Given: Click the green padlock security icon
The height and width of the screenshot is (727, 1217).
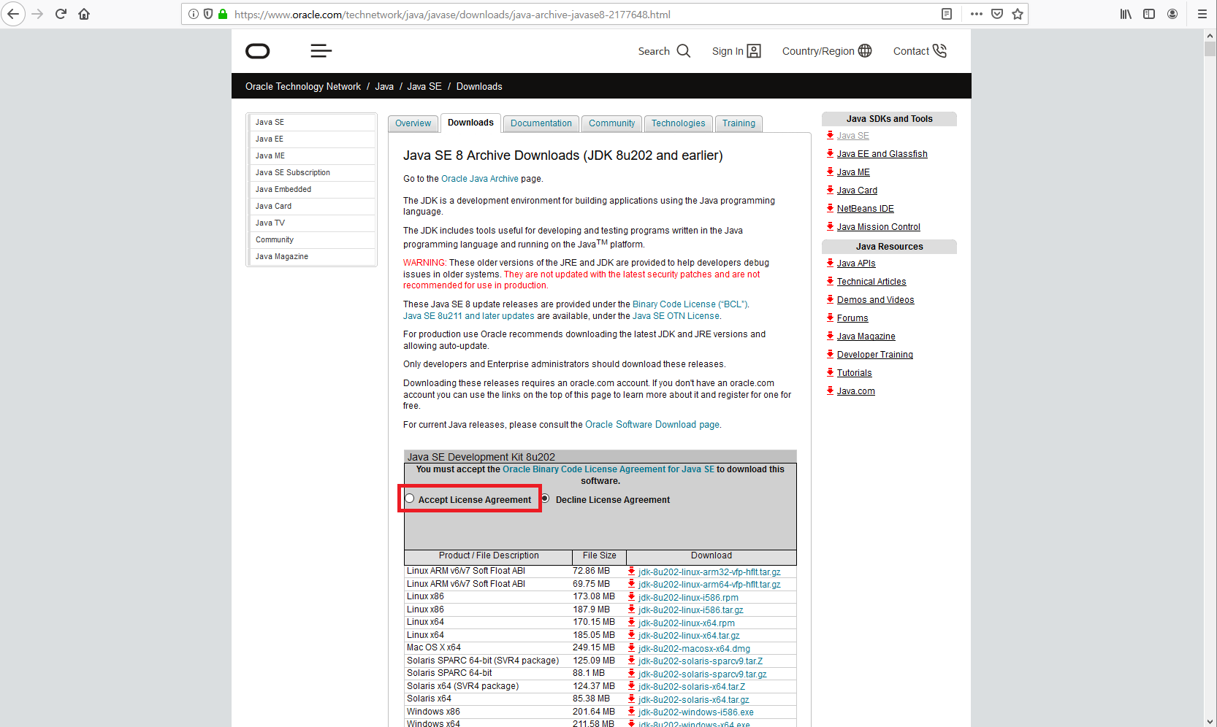Looking at the screenshot, I should point(223,14).
